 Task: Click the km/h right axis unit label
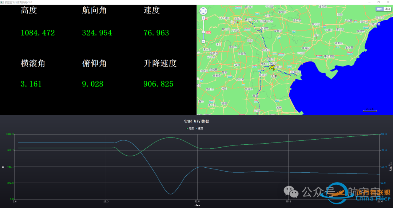390,167
